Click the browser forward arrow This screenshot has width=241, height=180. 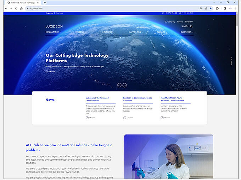click(x=11, y=8)
